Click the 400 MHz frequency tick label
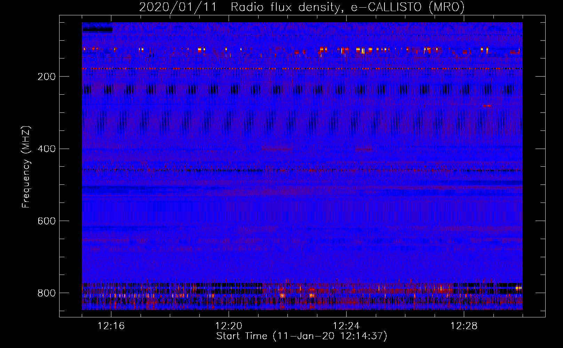The image size is (563, 348). tap(47, 149)
